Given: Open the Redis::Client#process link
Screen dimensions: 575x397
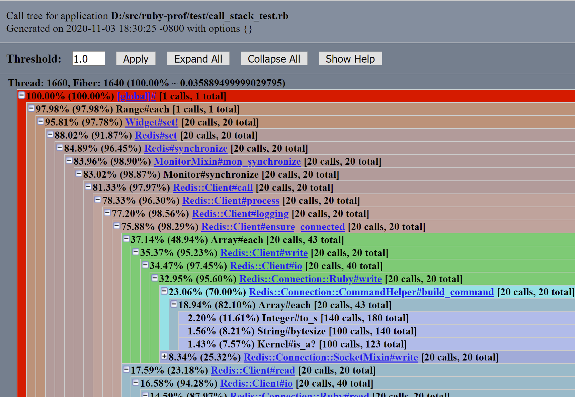Looking at the screenshot, I should point(230,201).
